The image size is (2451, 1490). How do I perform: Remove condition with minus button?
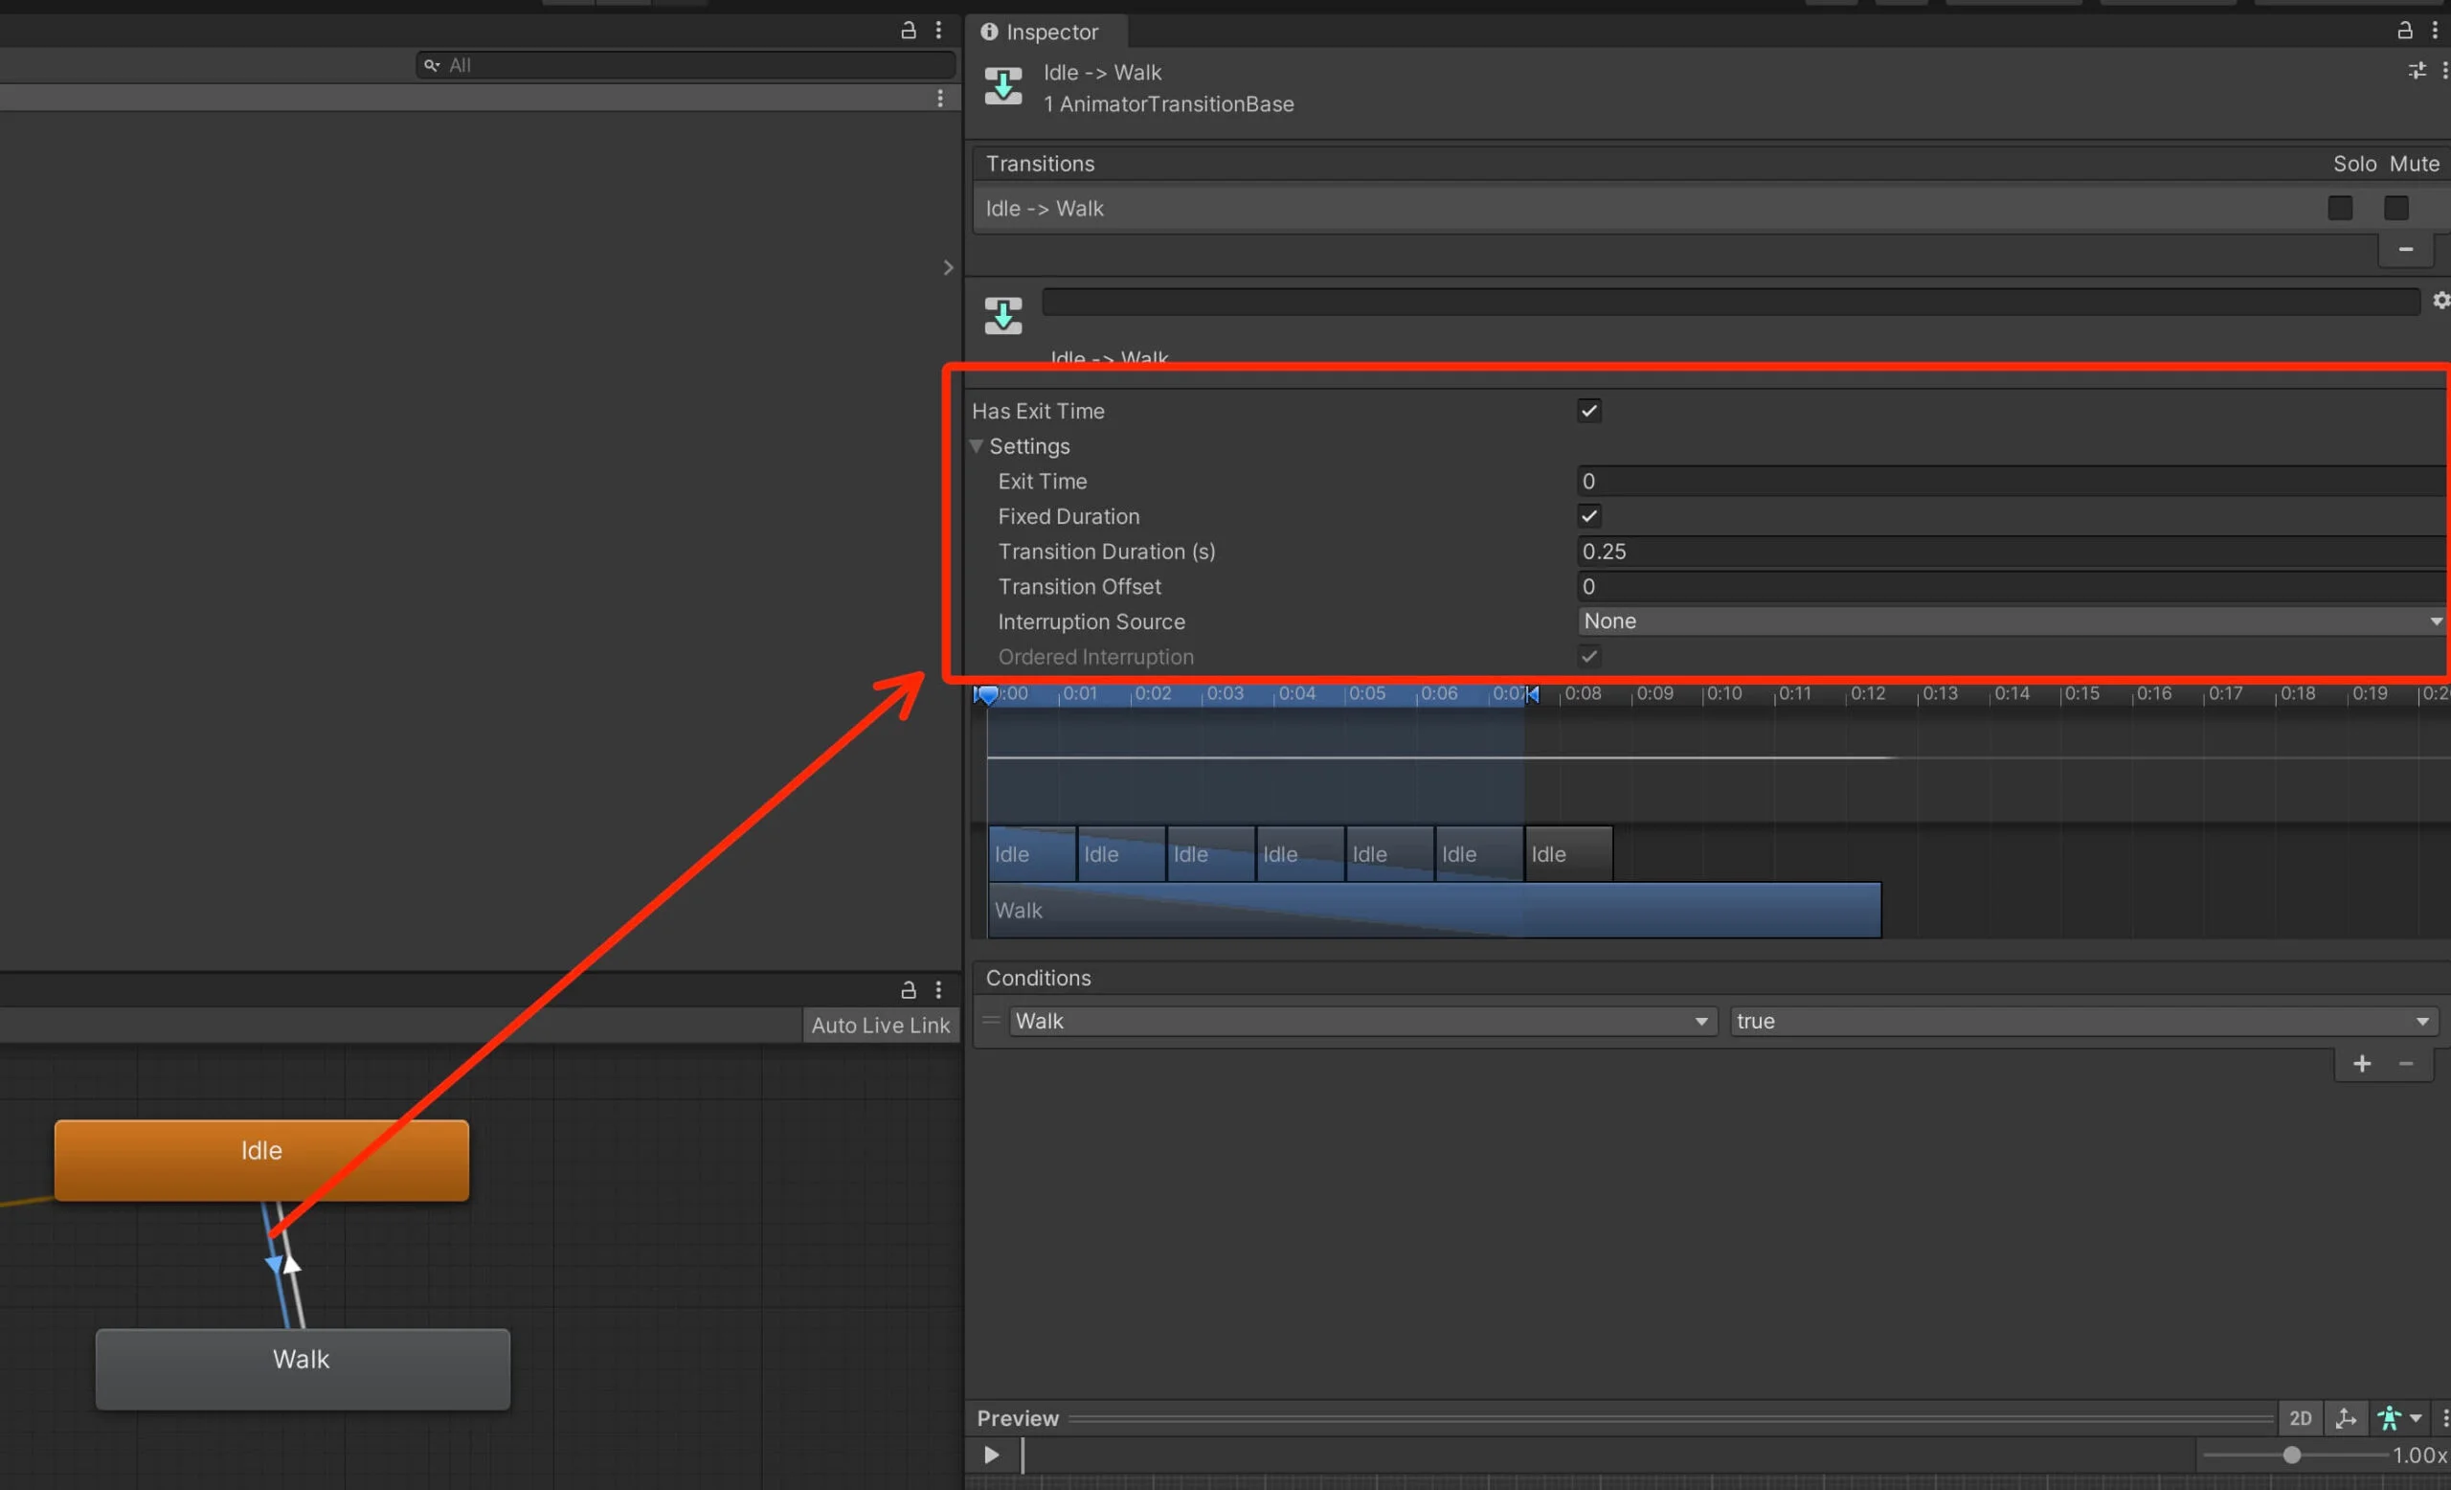click(x=2405, y=1064)
